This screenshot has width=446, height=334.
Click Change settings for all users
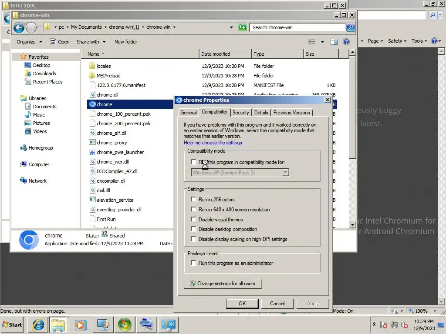point(223,284)
